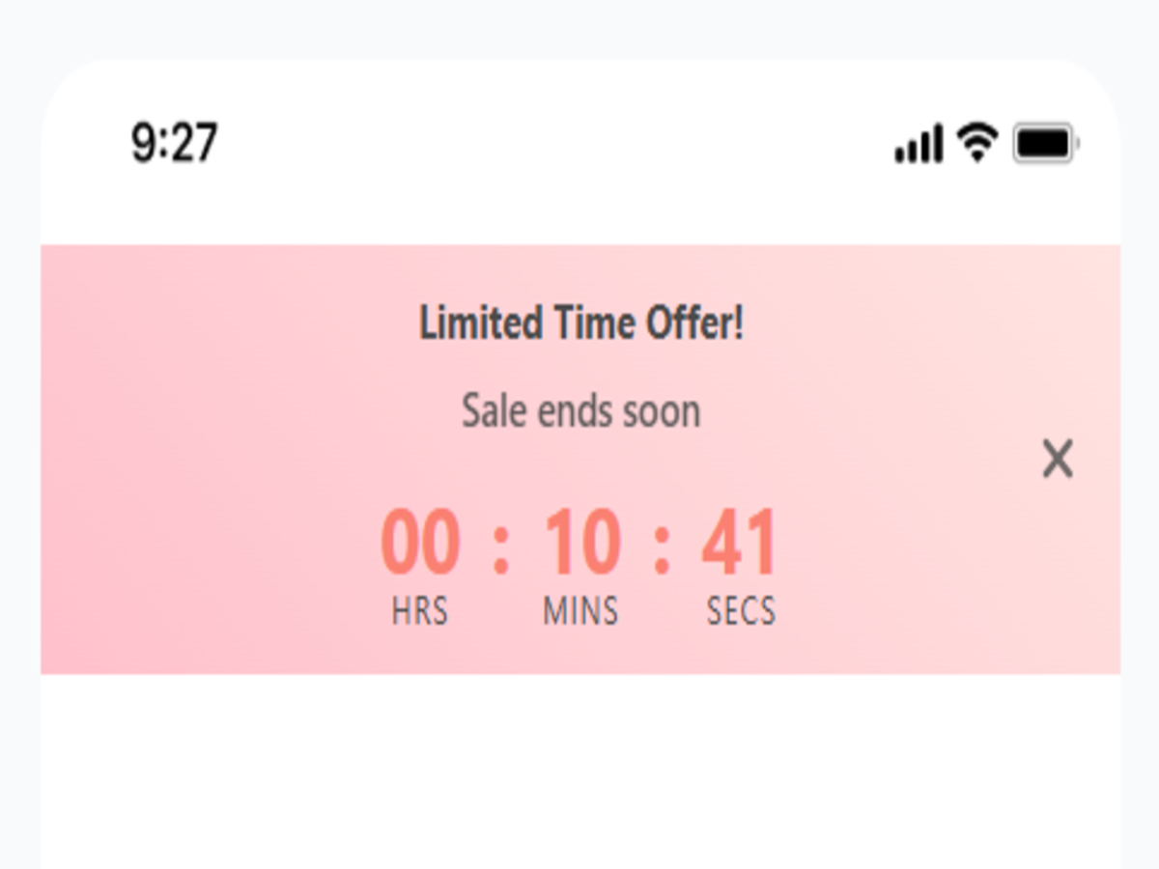Dismiss the Limited Time Offer banner

(x=1058, y=459)
